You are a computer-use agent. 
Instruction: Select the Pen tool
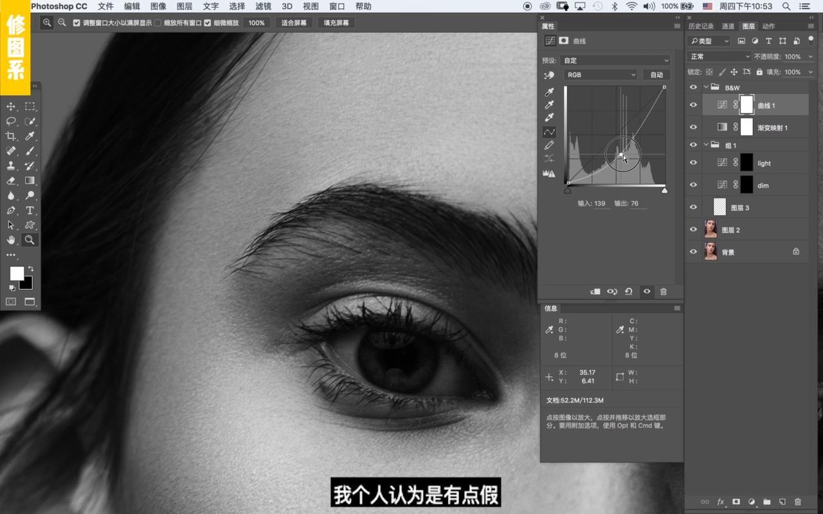[11, 210]
